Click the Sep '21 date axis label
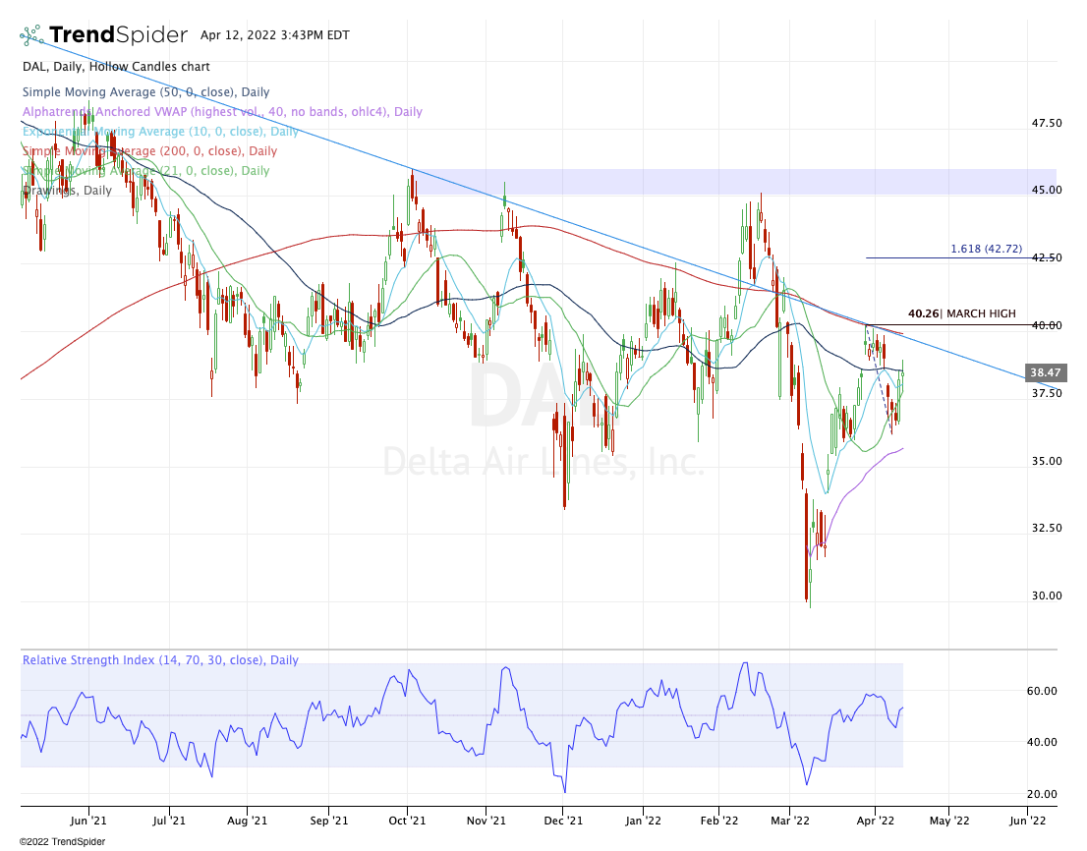Viewport: 1087px width, 851px height. coord(328,822)
